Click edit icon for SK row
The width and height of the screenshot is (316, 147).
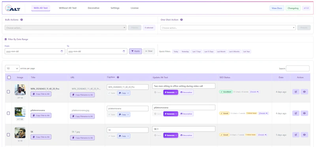[296, 135]
